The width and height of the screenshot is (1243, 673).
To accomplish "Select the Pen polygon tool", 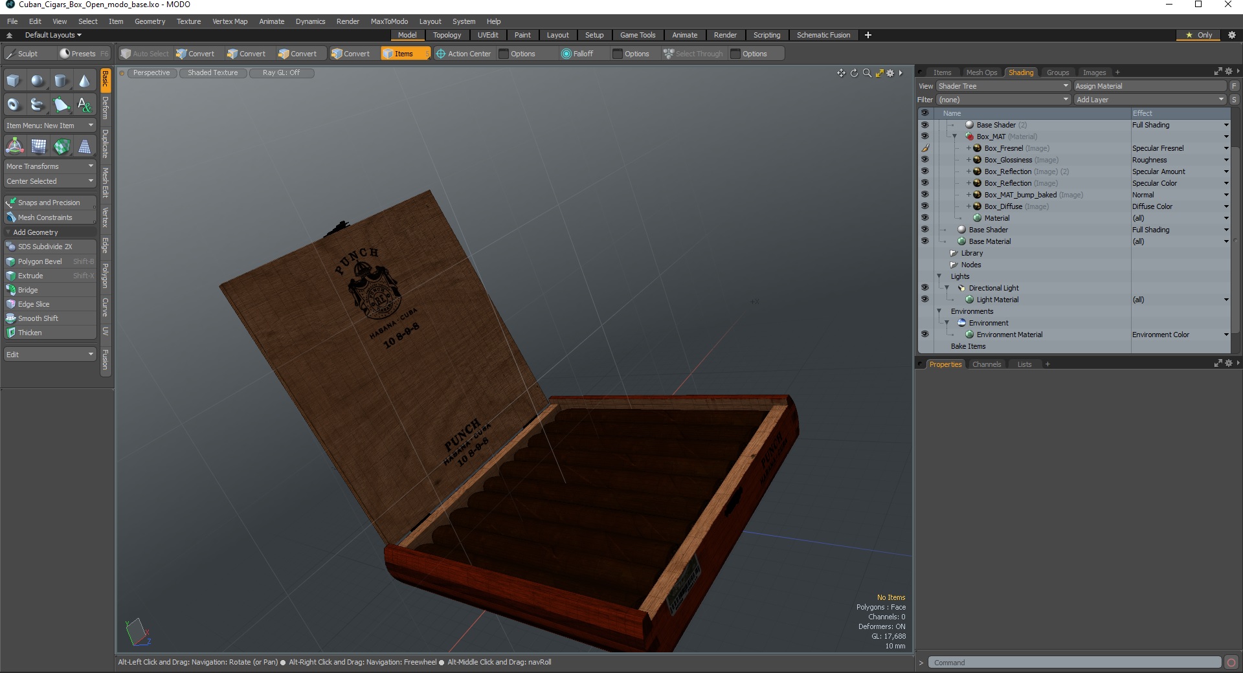I will [61, 104].
